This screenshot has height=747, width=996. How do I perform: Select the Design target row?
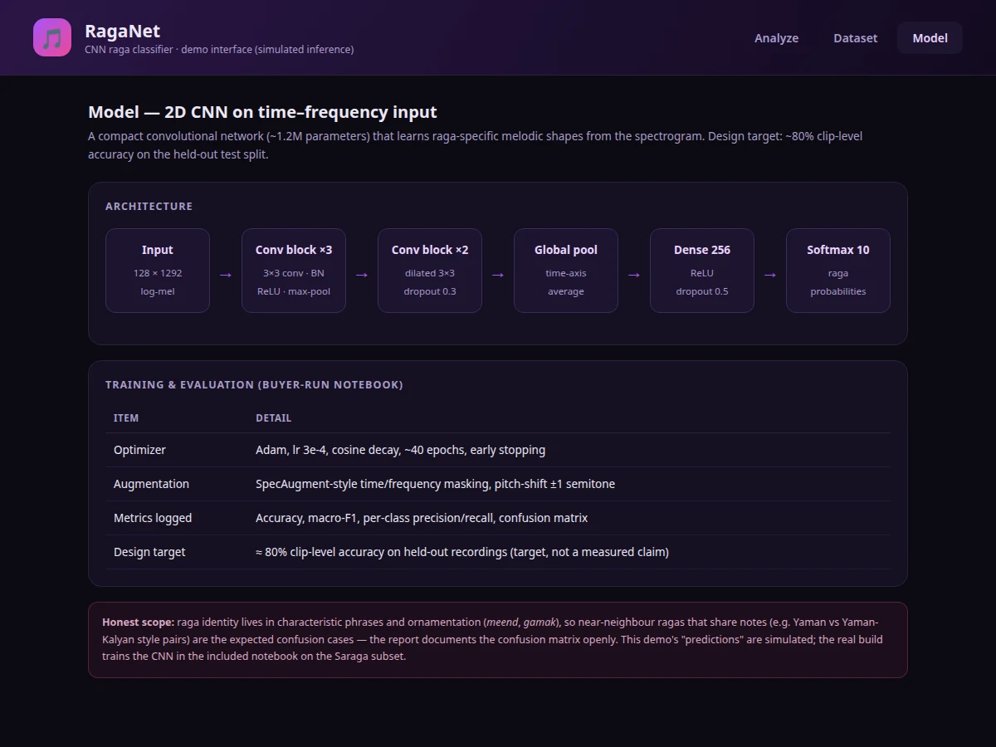pos(498,552)
